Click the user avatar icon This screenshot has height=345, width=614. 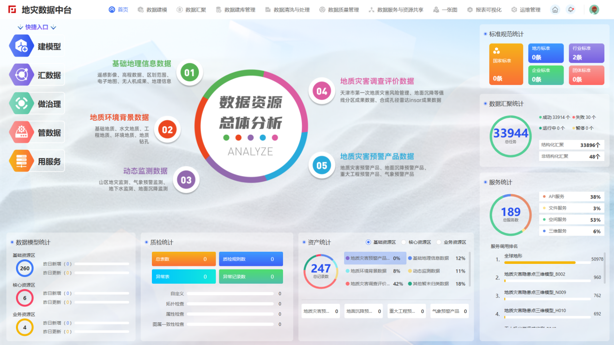pos(594,10)
